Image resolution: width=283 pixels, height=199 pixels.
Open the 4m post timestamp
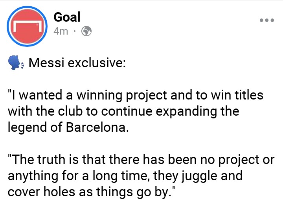[x=61, y=31]
